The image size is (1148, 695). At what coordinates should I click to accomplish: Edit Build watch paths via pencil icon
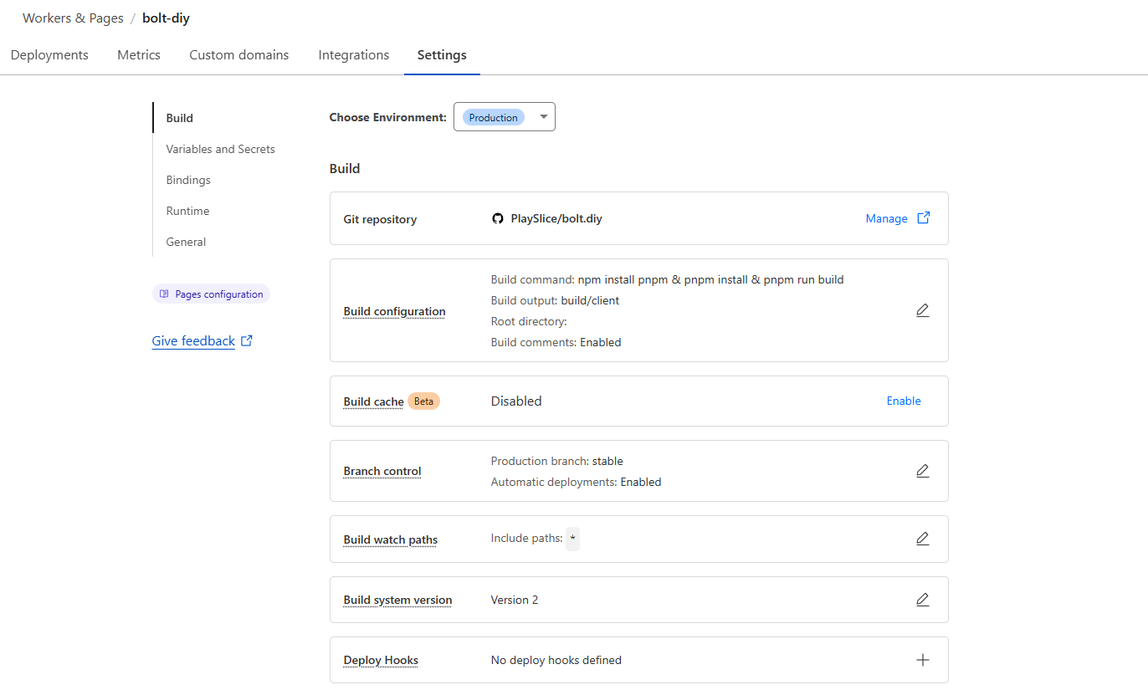pos(922,539)
